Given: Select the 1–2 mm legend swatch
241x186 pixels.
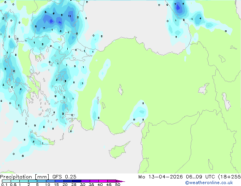Looking at the screenshot, I should (x=24, y=181).
